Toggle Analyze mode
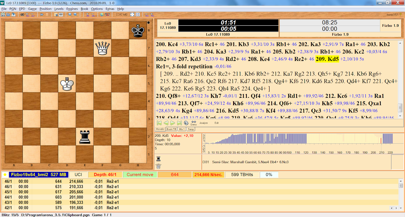Viewport: 405px width, 217px height. (x=204, y=123)
